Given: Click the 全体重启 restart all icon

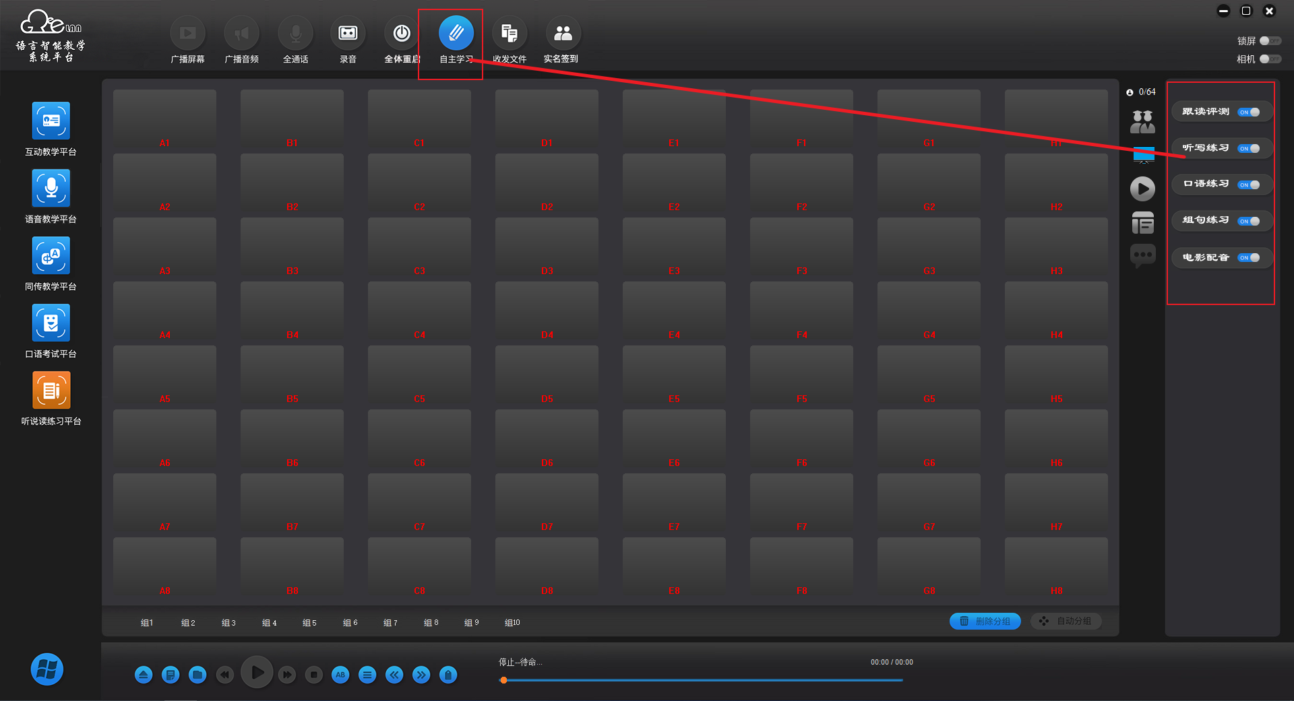Looking at the screenshot, I should (402, 34).
